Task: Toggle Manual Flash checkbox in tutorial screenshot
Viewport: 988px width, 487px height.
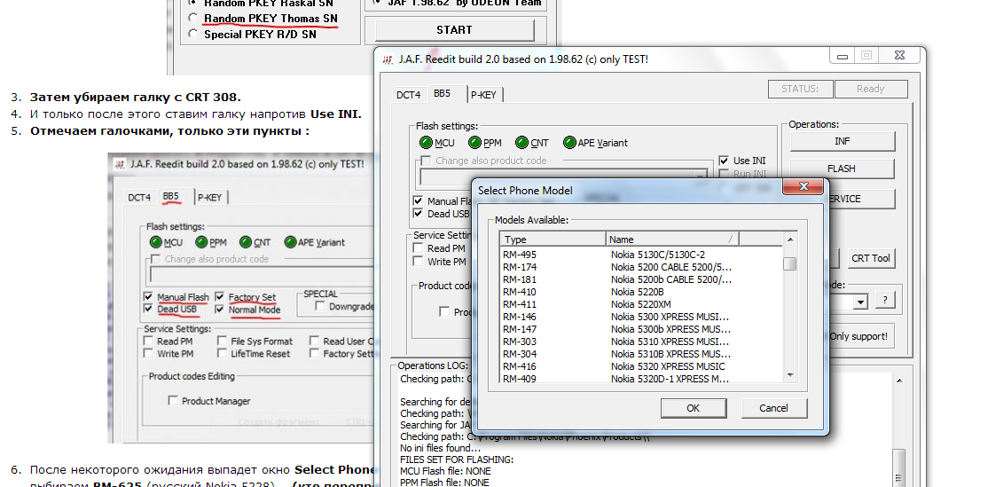Action: (148, 297)
